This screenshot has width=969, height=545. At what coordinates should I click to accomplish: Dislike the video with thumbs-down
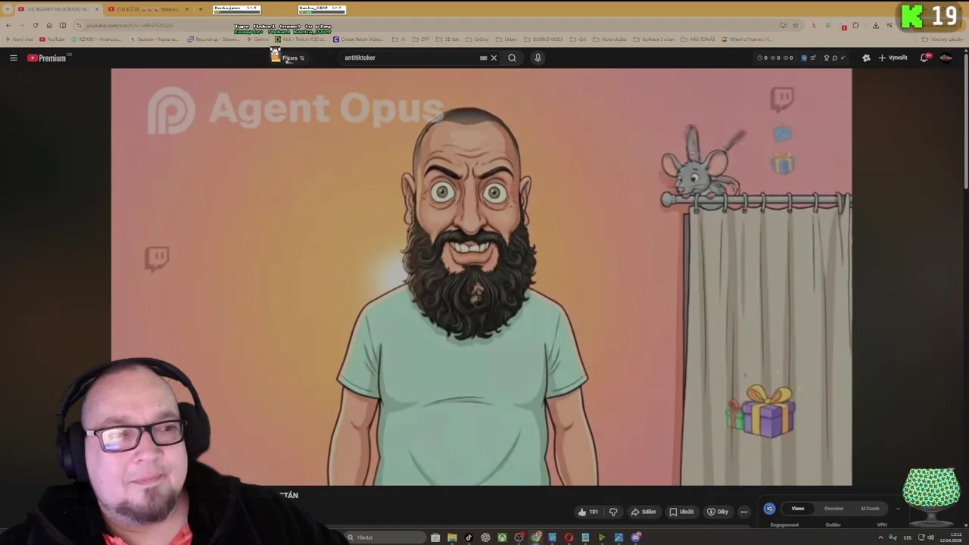[x=613, y=512]
